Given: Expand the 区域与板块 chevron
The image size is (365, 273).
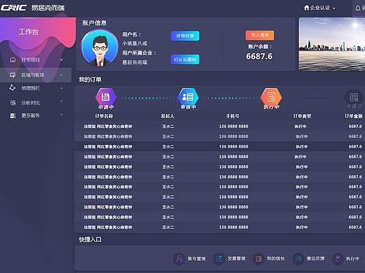Looking at the screenshot, I should pyautogui.click(x=61, y=75).
